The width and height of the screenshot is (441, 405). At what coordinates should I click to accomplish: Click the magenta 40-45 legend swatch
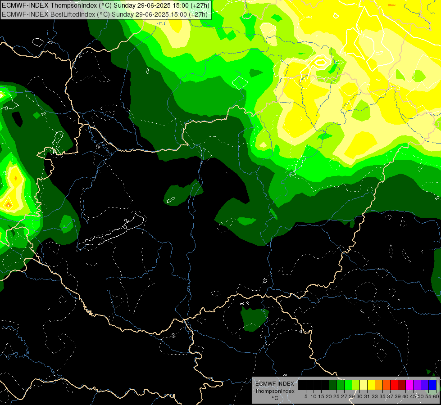click(409, 385)
